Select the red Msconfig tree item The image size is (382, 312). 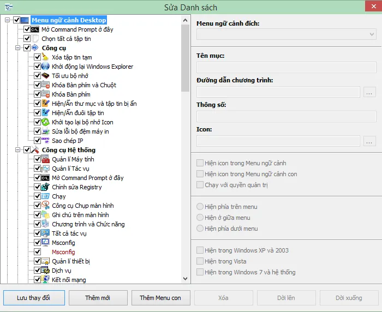63,252
